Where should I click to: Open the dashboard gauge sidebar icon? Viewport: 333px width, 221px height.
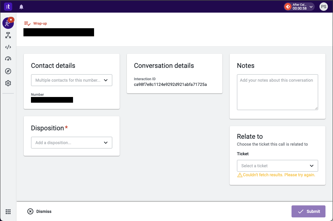[8, 59]
